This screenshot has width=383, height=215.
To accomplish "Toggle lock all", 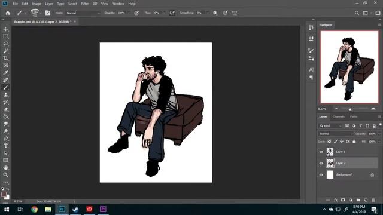I will click(354, 142).
